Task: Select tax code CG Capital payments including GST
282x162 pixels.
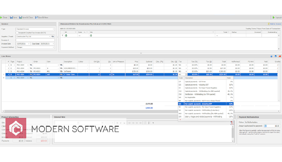Action: 206,85
